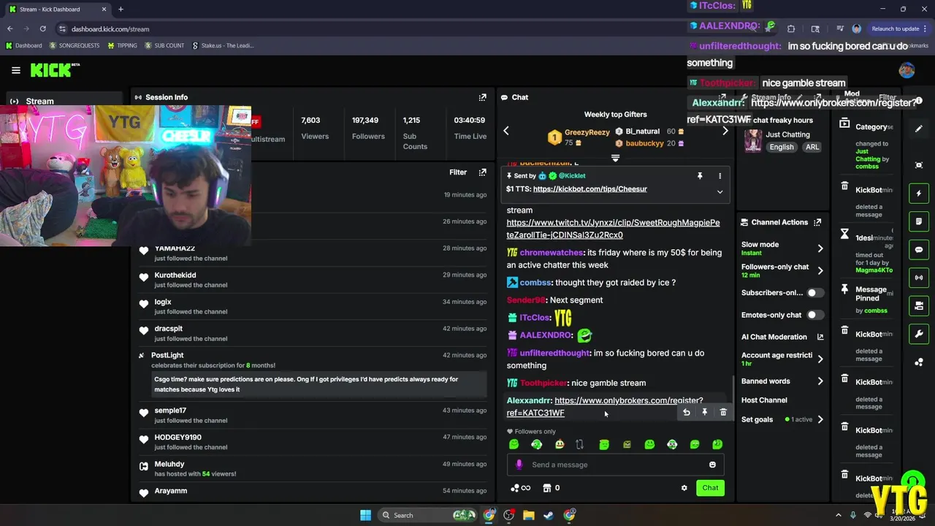Open a new browser tab
Image resolution: width=935 pixels, height=526 pixels.
pyautogui.click(x=121, y=9)
